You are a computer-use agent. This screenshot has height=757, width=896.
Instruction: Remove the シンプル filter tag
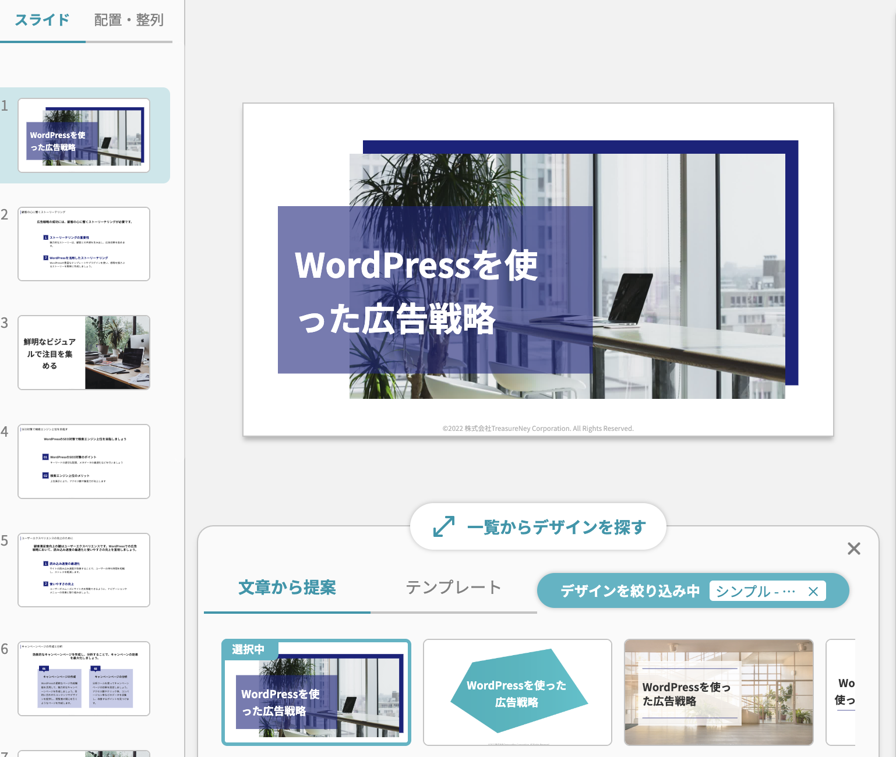tap(813, 592)
